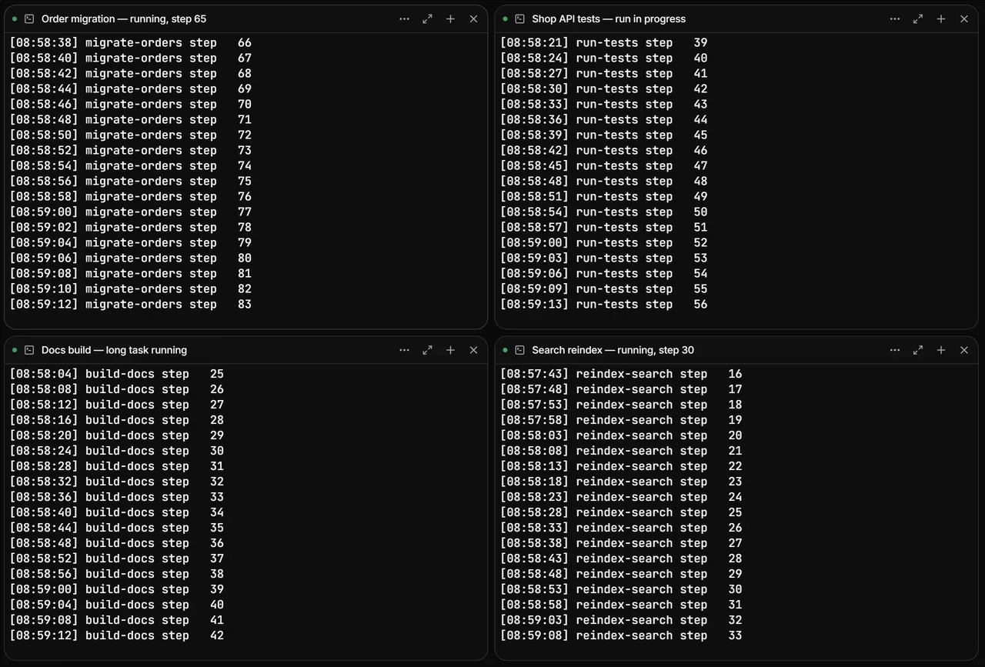Close the Search reindex pane
985x667 pixels.
(964, 350)
